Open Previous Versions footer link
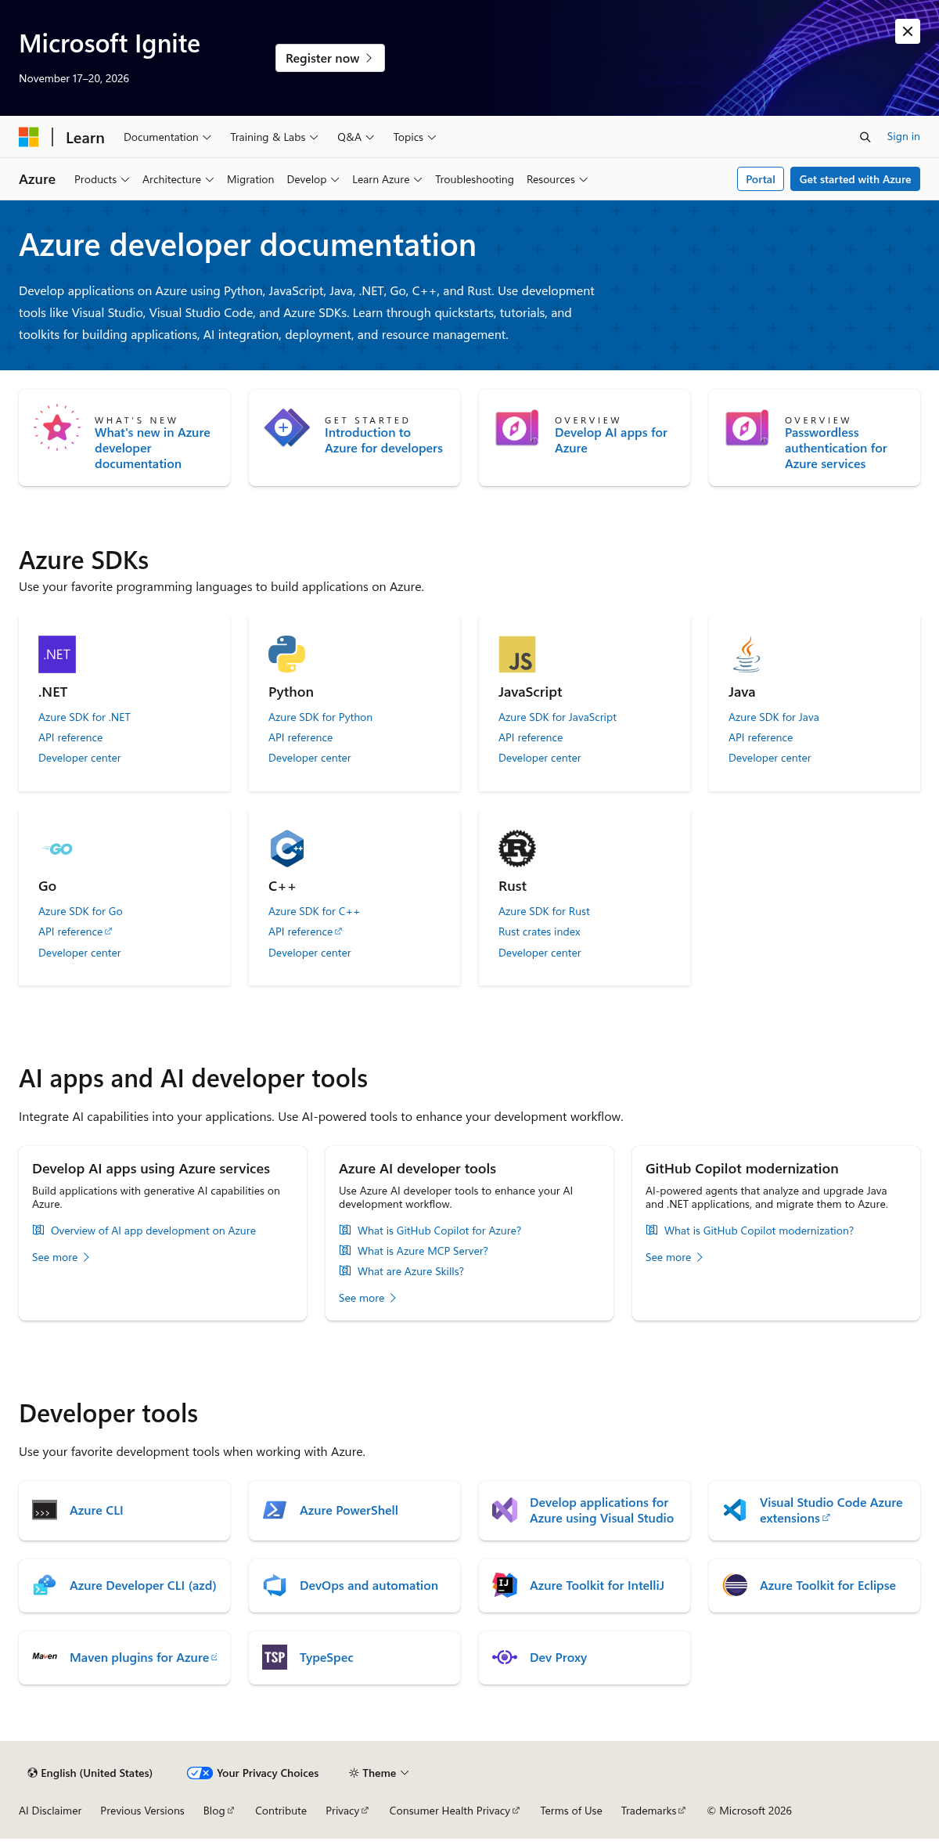The width and height of the screenshot is (939, 1845). click(x=142, y=1811)
